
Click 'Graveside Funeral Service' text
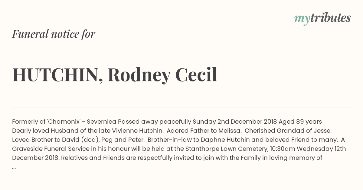point(51,149)
